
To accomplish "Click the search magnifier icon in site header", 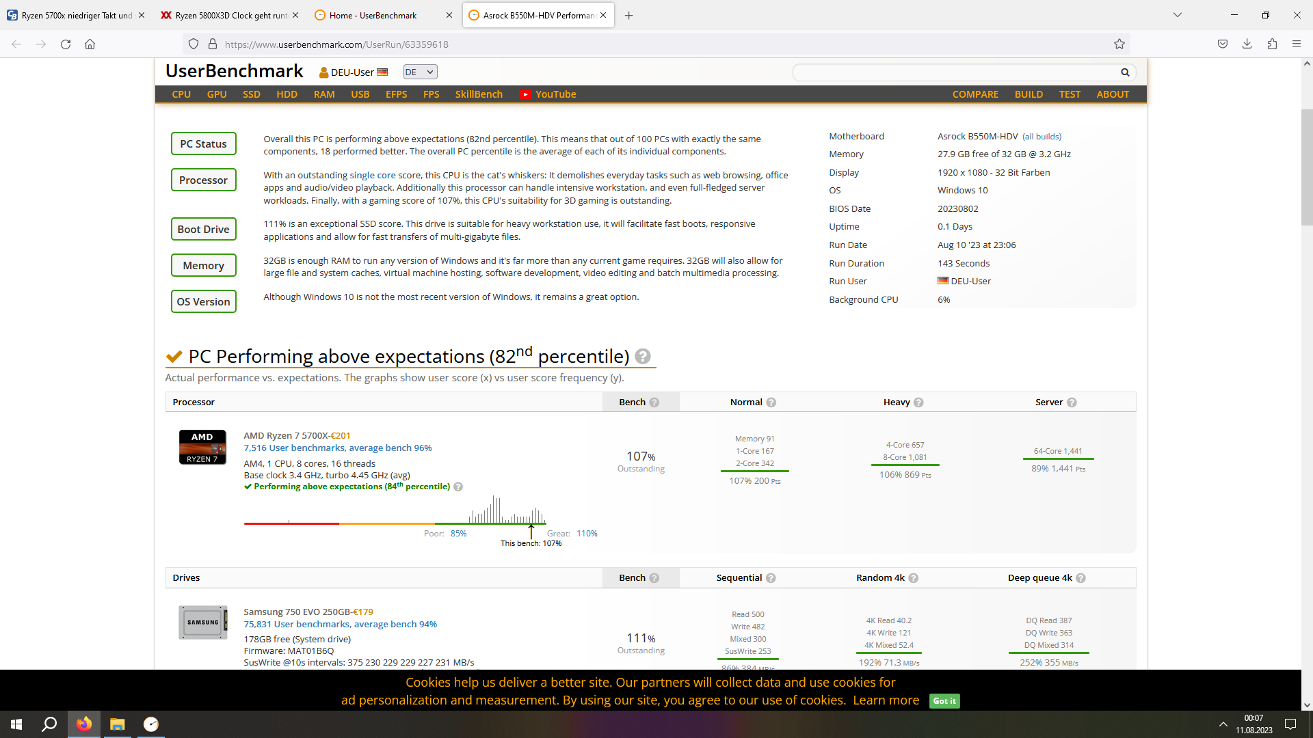I will coord(1125,72).
